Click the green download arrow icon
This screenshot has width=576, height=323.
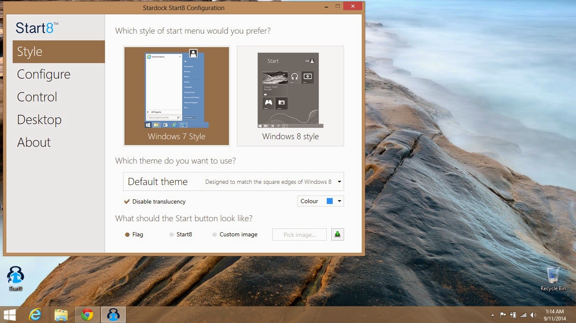(337, 234)
